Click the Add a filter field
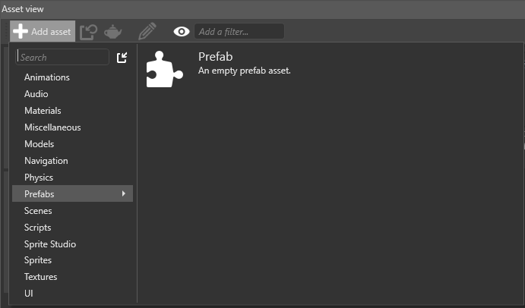 [x=239, y=32]
